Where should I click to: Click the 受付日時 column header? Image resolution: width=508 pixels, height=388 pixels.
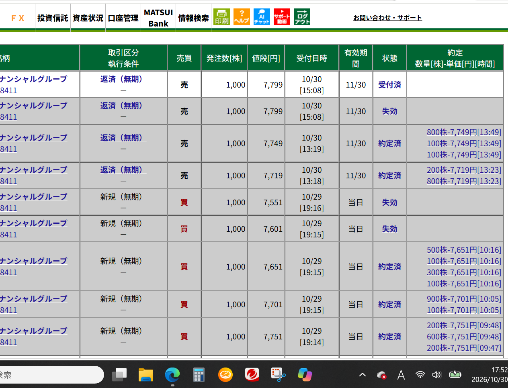tap(312, 58)
